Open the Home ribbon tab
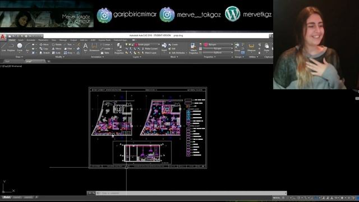Viewport: 359px width, 202px height. point(12,40)
